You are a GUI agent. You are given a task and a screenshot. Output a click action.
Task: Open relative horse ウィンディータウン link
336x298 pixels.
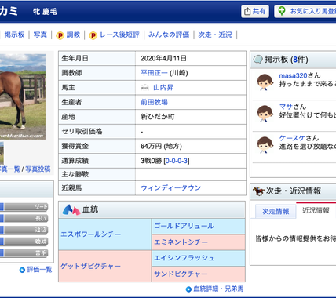coord(171,187)
